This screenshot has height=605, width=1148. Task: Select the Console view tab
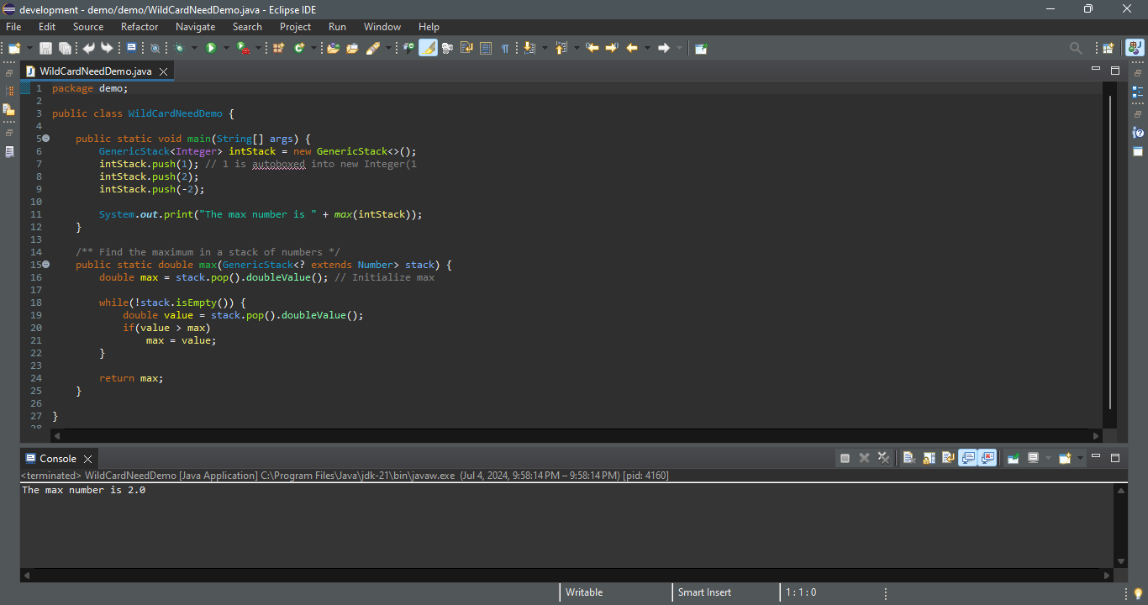(x=57, y=459)
